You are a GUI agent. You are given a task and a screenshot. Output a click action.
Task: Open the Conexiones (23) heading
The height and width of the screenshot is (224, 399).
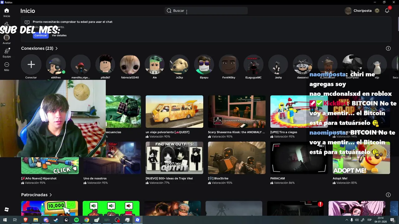37,48
